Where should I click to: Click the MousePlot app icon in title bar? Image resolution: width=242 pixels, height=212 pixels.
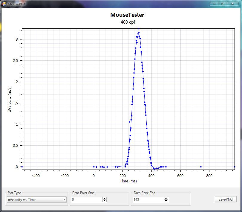pos(4,4)
